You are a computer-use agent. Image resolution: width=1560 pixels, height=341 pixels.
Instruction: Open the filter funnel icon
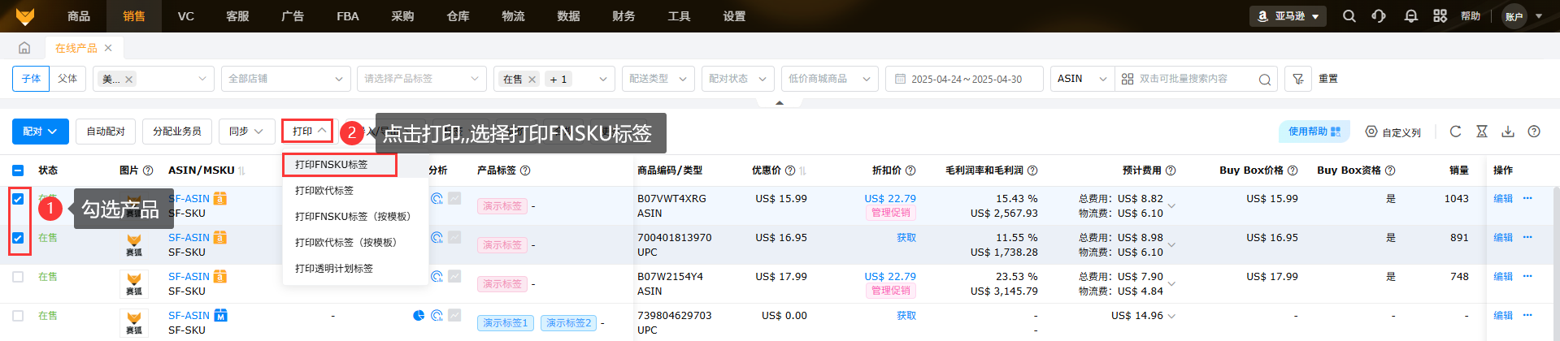click(x=1298, y=79)
